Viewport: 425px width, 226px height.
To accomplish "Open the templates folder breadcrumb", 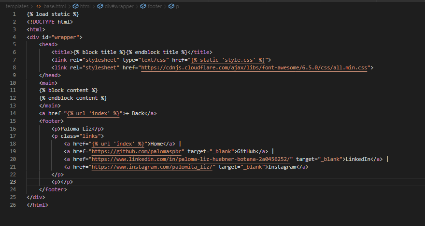I will pos(16,6).
